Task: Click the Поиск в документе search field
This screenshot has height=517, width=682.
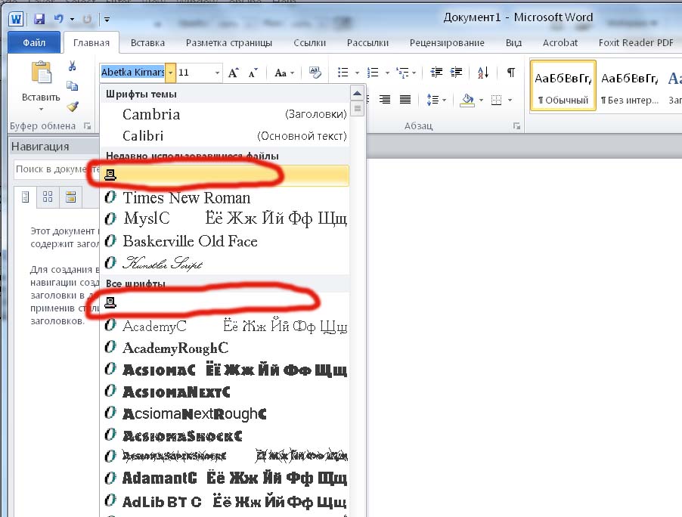Action: [x=57, y=169]
